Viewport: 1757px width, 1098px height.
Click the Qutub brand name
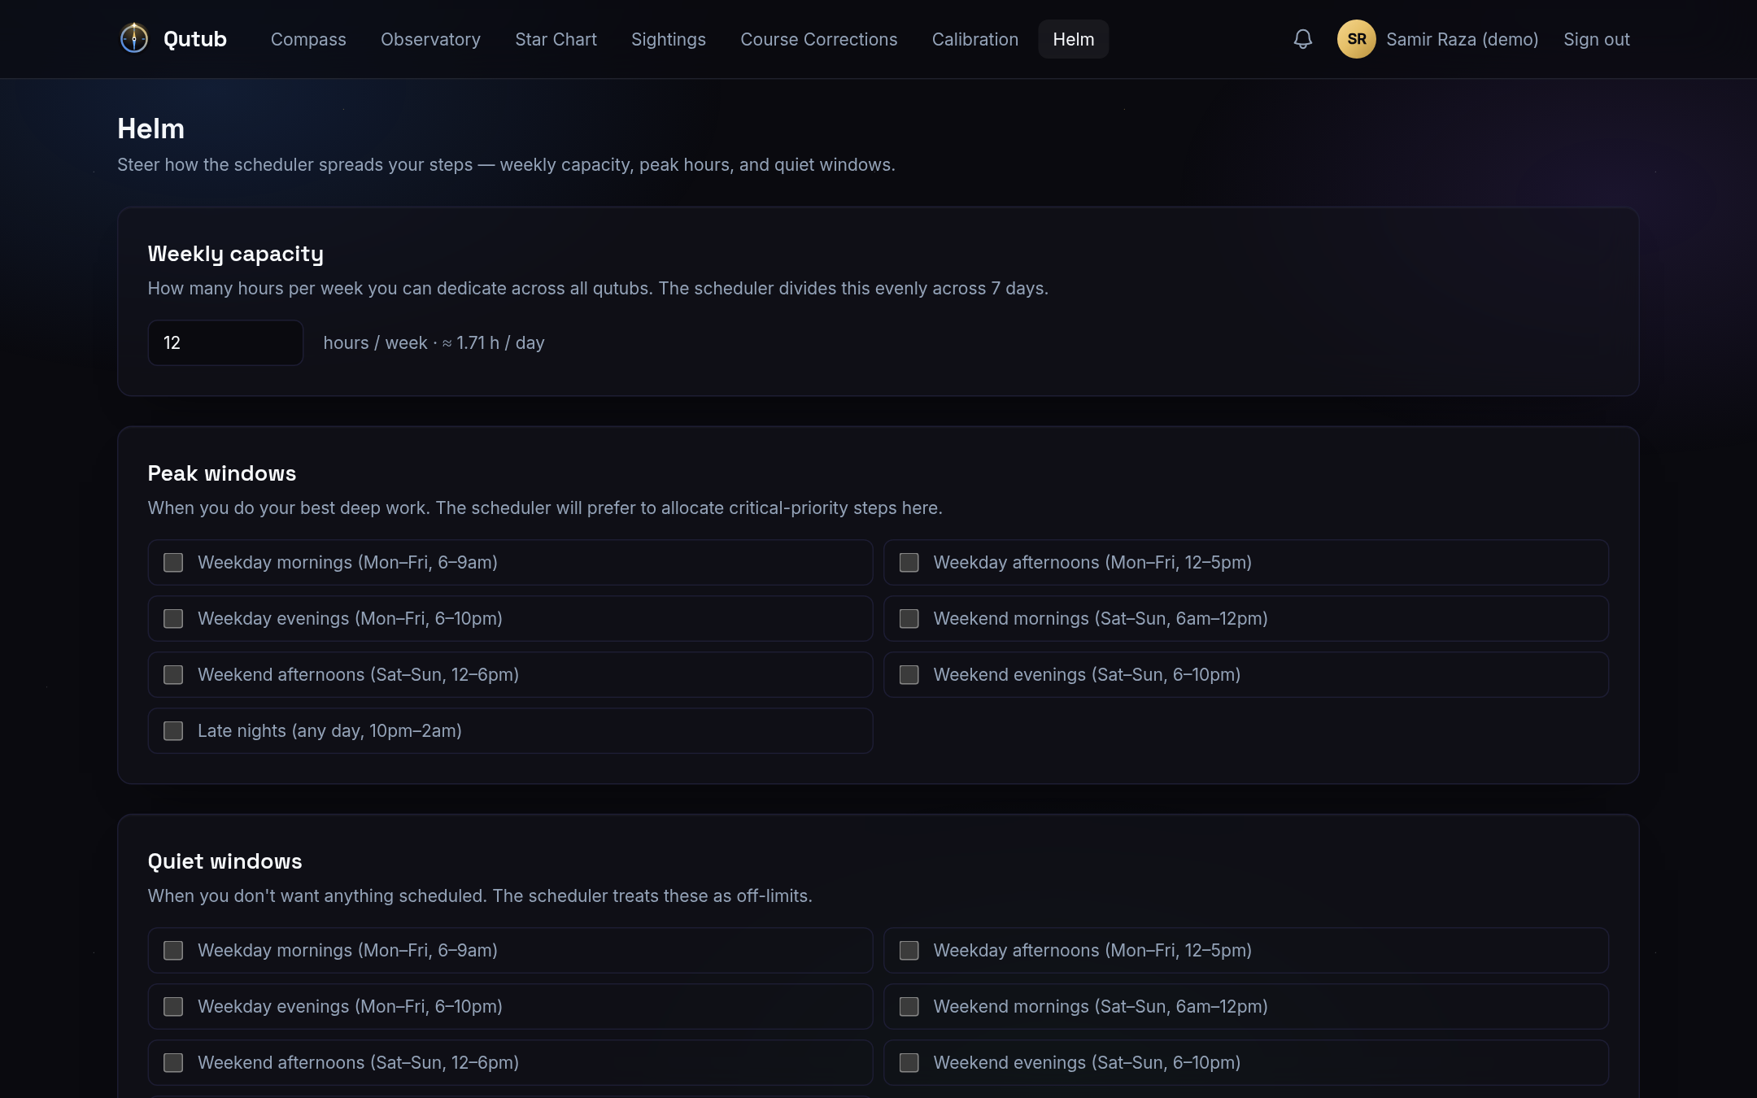pos(194,39)
